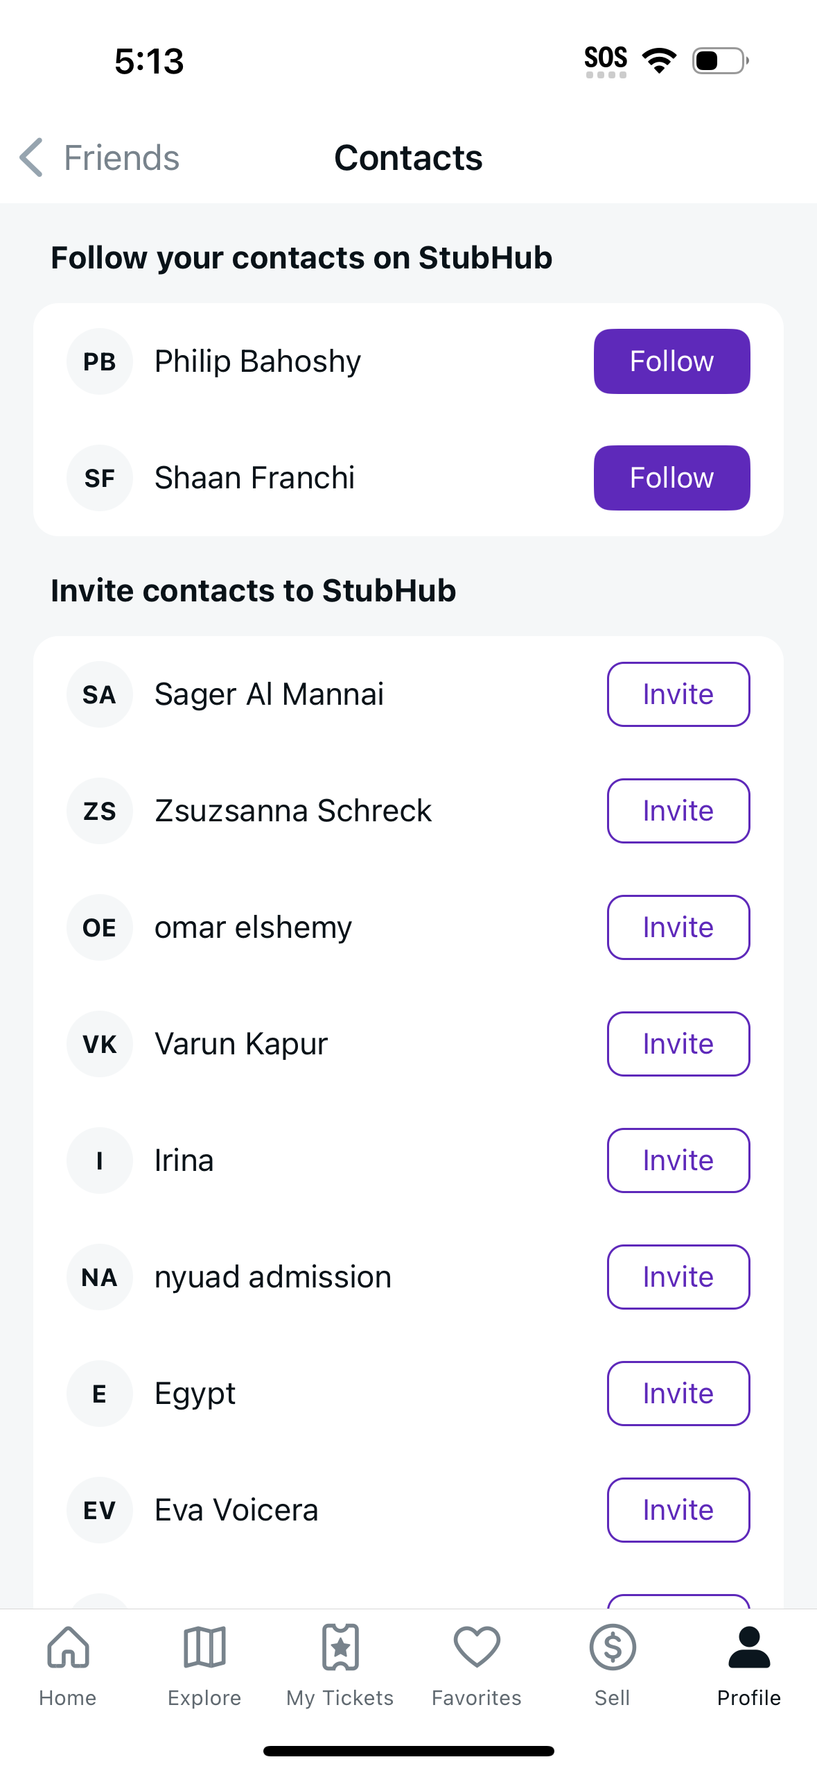Screen dimensions: 817x1773
Task: Open the Sell dollar icon
Action: tap(613, 1647)
